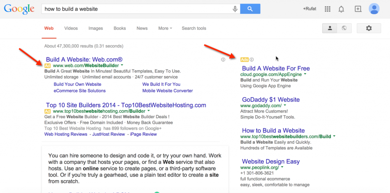Open Top 10 Site Builders 2014 result
Screen dimensions: 390x193
click(x=126, y=105)
